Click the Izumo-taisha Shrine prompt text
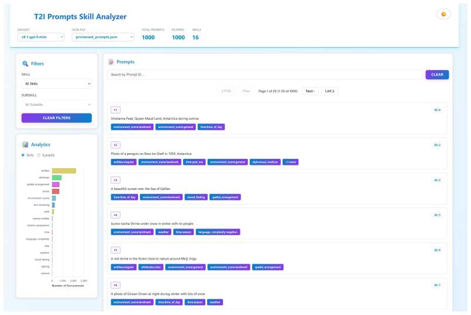Viewport: 471px width, 315px height. 152,224
